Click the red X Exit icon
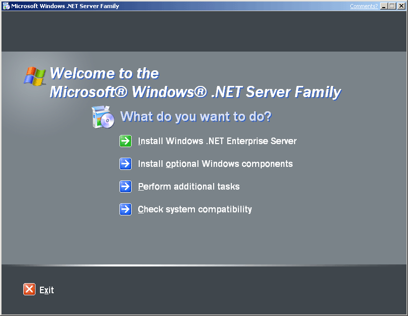This screenshot has width=408, height=316. pyautogui.click(x=29, y=289)
